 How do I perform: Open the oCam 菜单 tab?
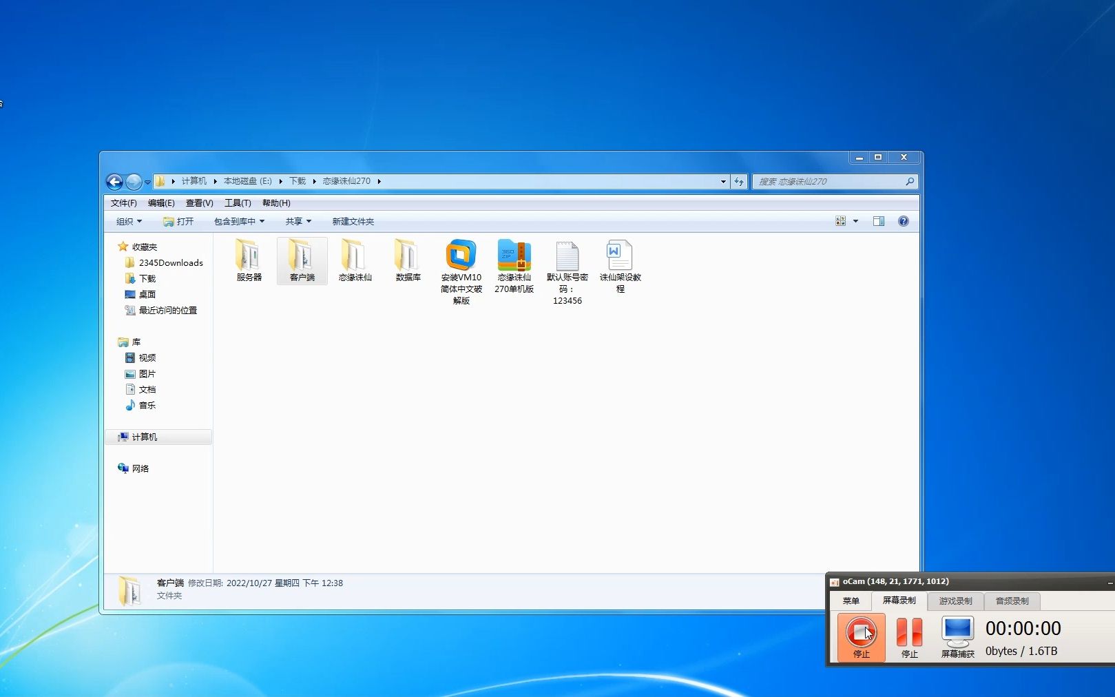coord(851,601)
